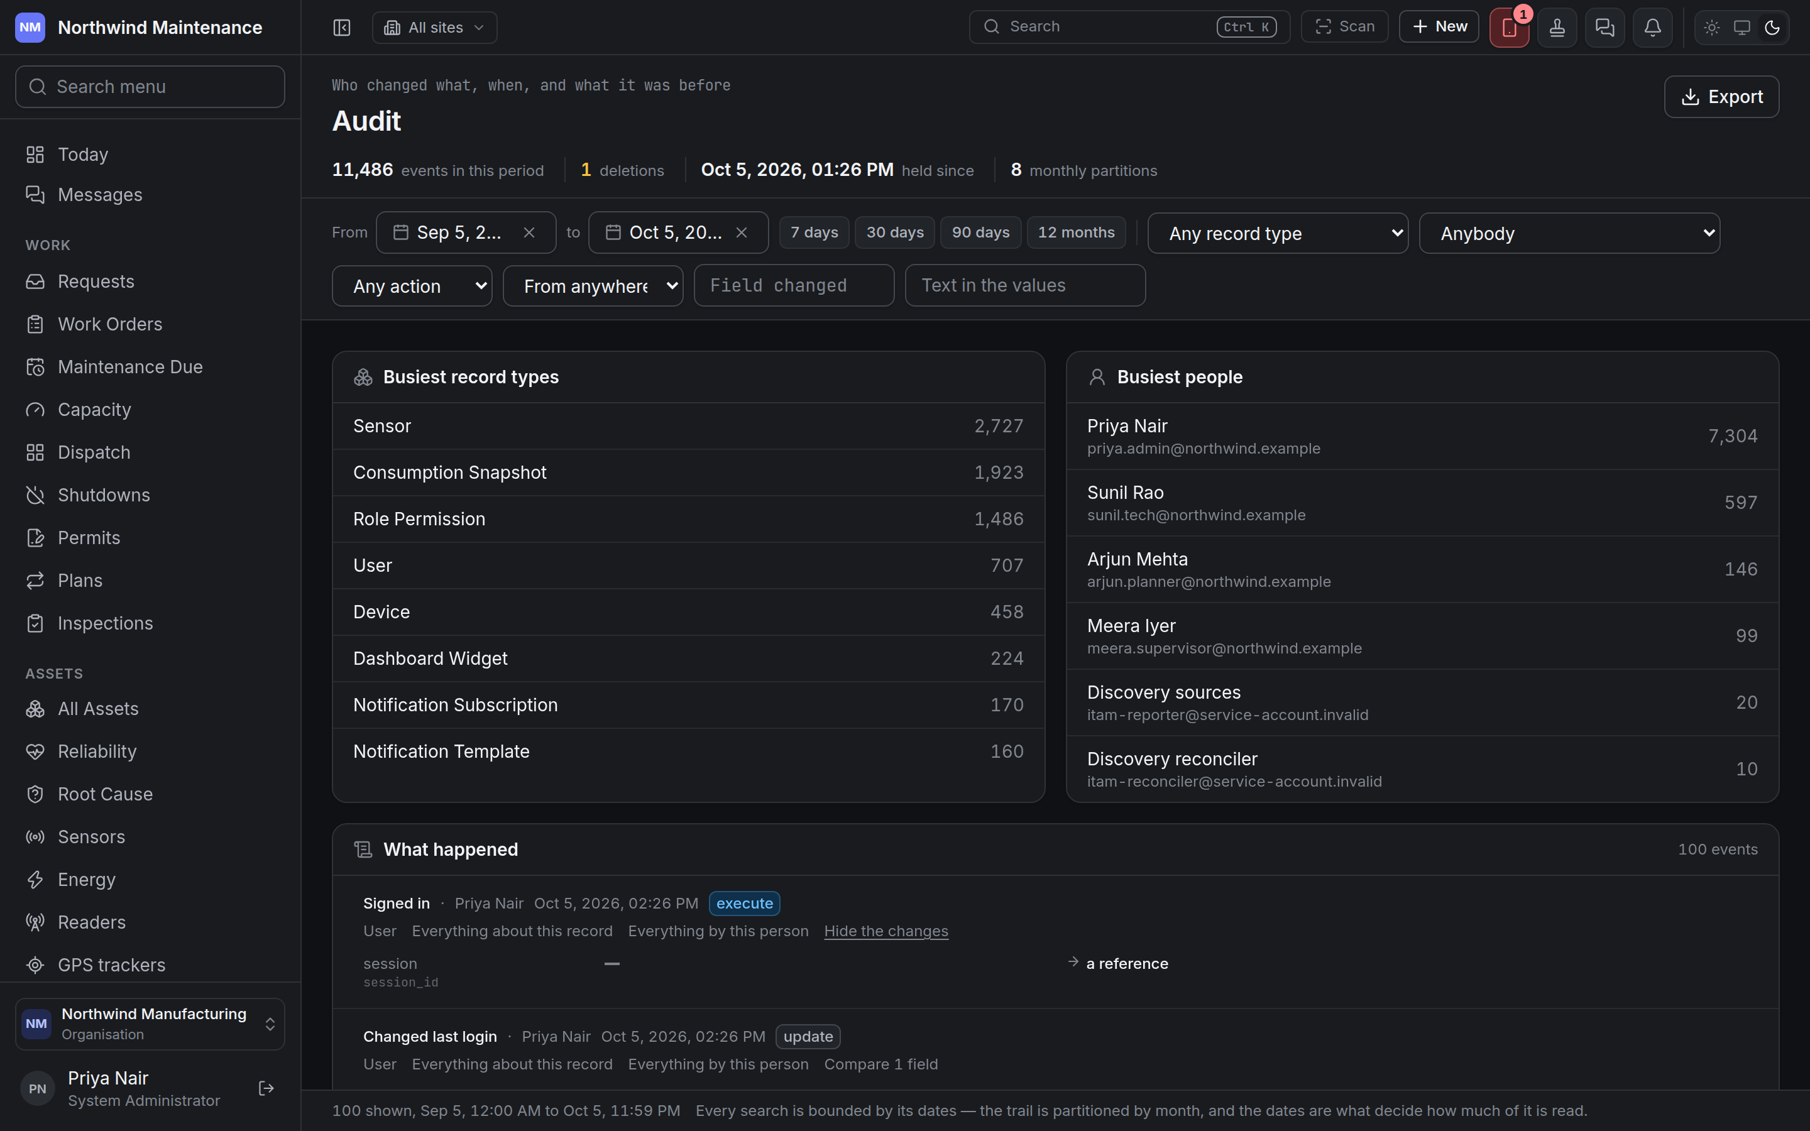Click Hide the changes link
This screenshot has height=1131, width=1810.
[886, 931]
